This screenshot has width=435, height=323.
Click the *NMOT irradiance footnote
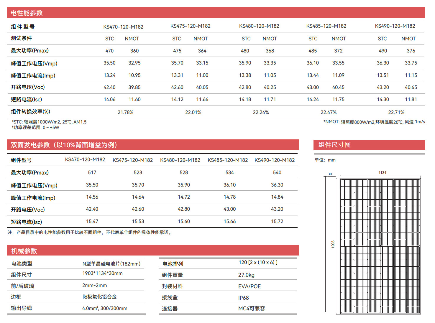[x=374, y=122]
